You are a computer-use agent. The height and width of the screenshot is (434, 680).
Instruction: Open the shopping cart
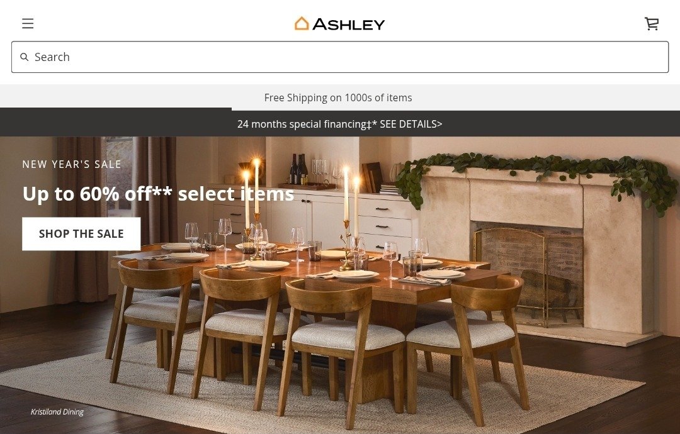[x=652, y=23]
